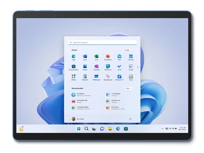Show hidden tray icons chevron
The image size is (204, 153).
tap(163, 129)
